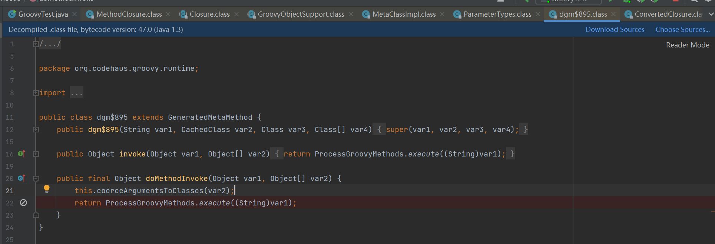Click ProcessGroovyMethods on line 22
This screenshot has width=715, height=244.
point(150,203)
